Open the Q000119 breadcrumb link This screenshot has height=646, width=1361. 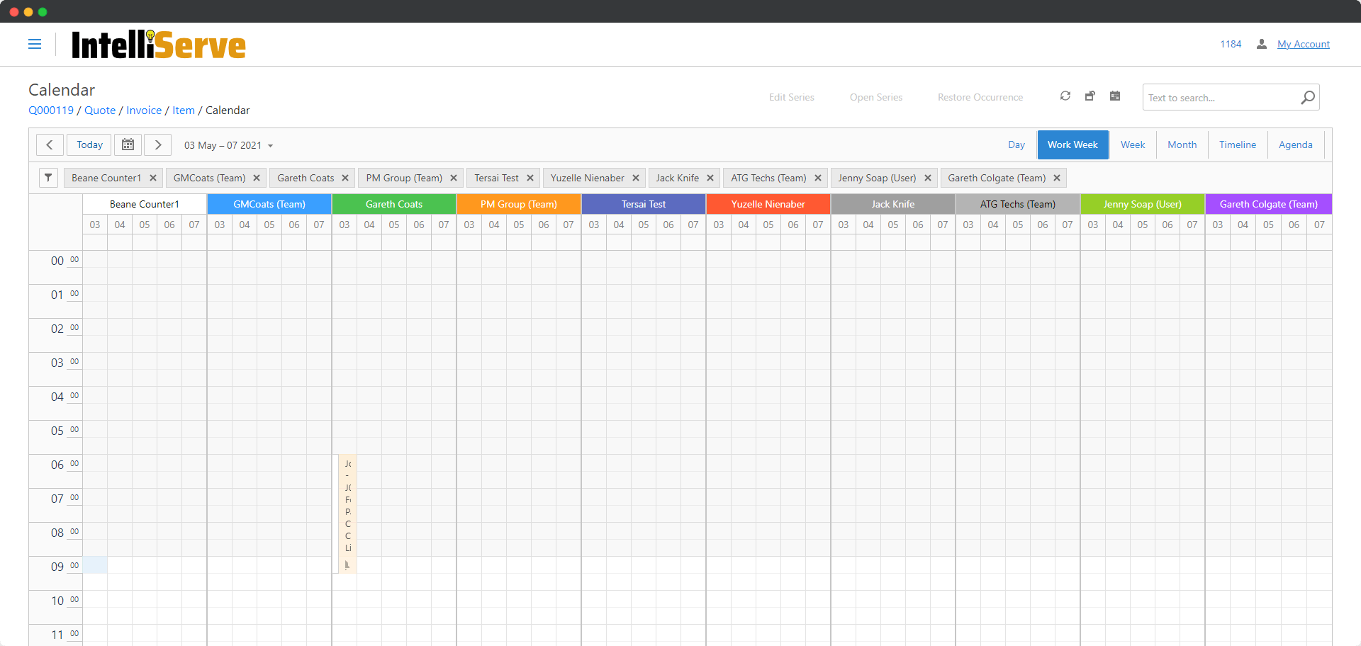[x=51, y=110]
